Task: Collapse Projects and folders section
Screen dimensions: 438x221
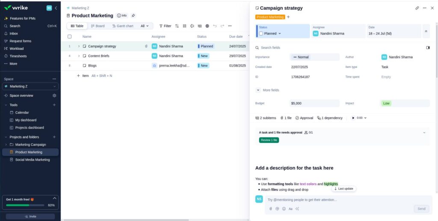Action: pyautogui.click(x=6, y=137)
